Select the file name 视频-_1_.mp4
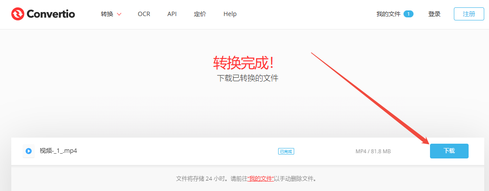 [58, 151]
